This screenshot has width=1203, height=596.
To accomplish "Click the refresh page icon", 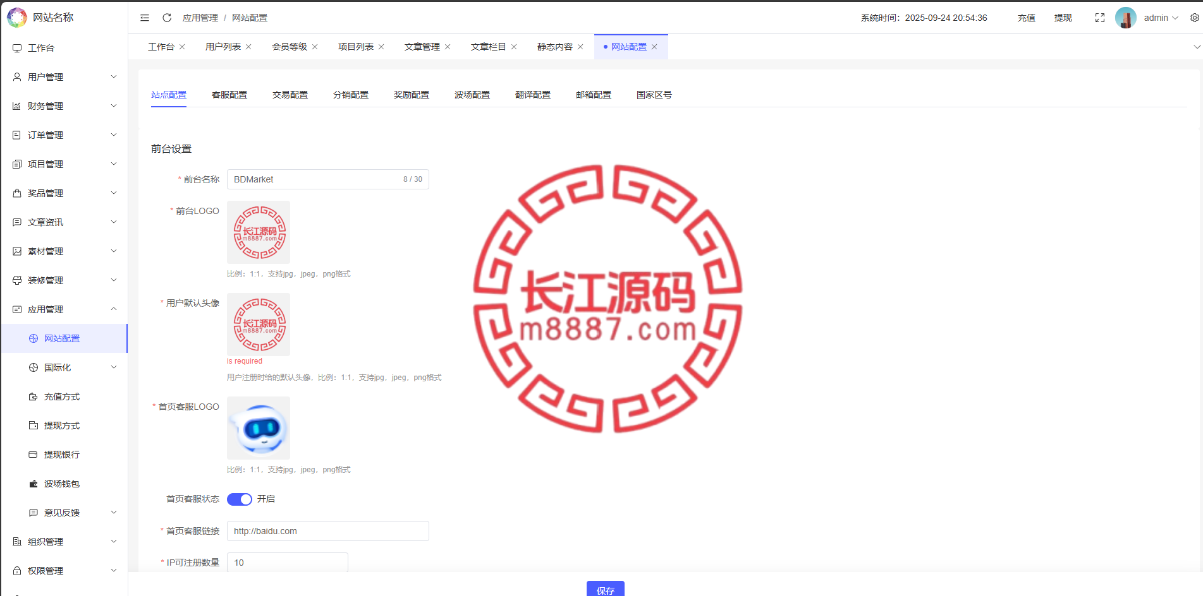I will [x=167, y=18].
